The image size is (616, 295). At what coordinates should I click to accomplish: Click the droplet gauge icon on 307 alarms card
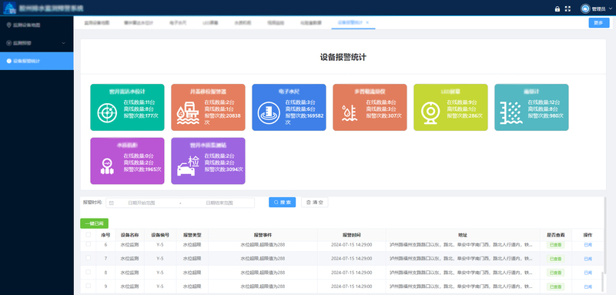350,113
